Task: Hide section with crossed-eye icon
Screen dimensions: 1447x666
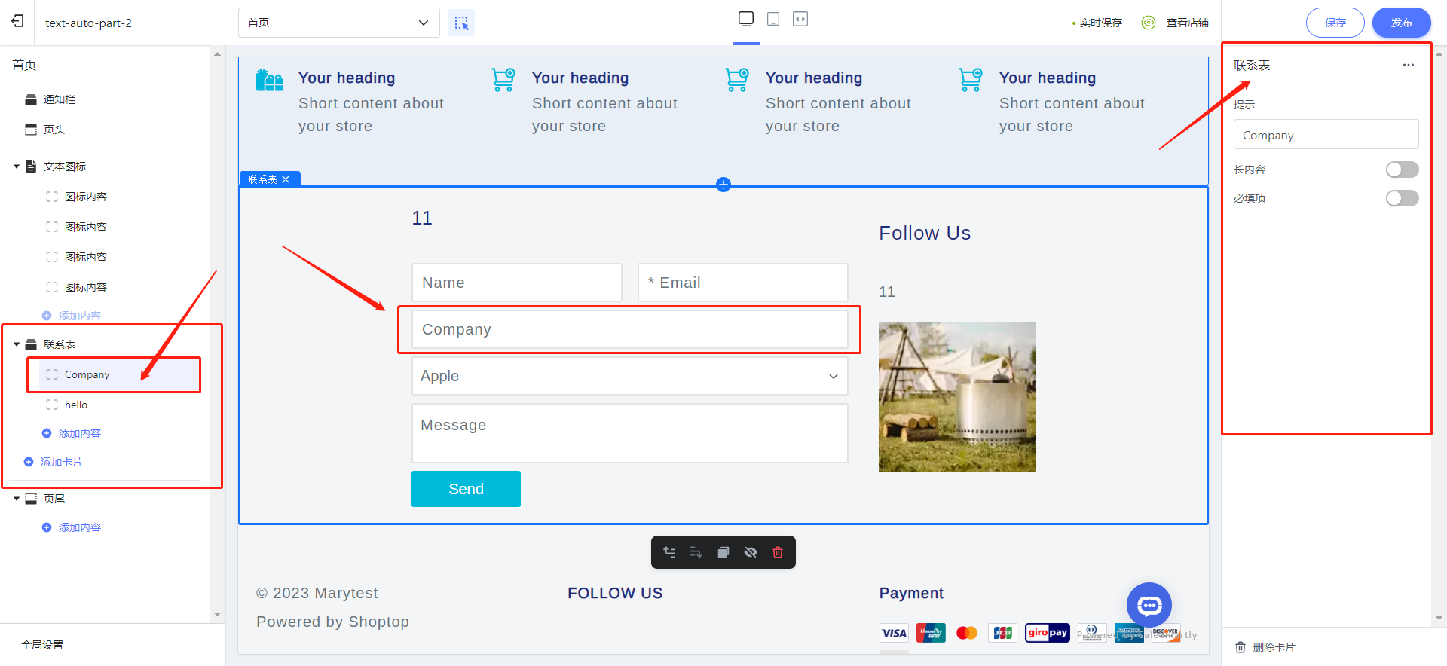Action: (x=751, y=552)
